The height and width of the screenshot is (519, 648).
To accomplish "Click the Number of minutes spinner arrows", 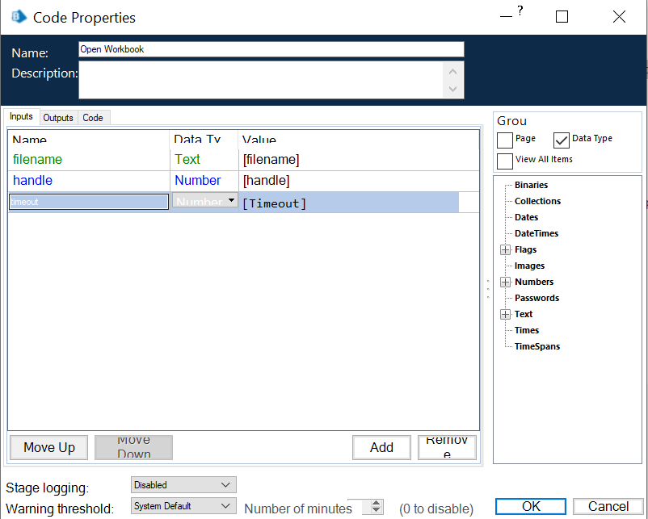I will pyautogui.click(x=377, y=507).
